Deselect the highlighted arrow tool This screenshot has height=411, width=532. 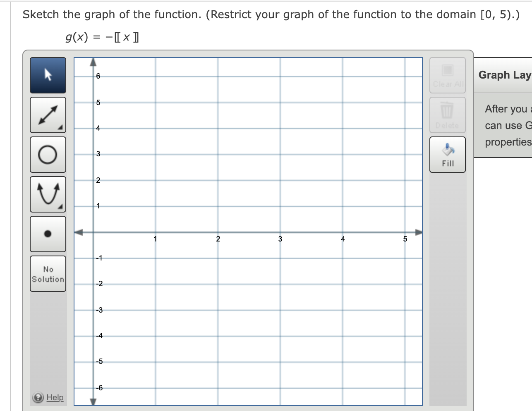coord(48,75)
